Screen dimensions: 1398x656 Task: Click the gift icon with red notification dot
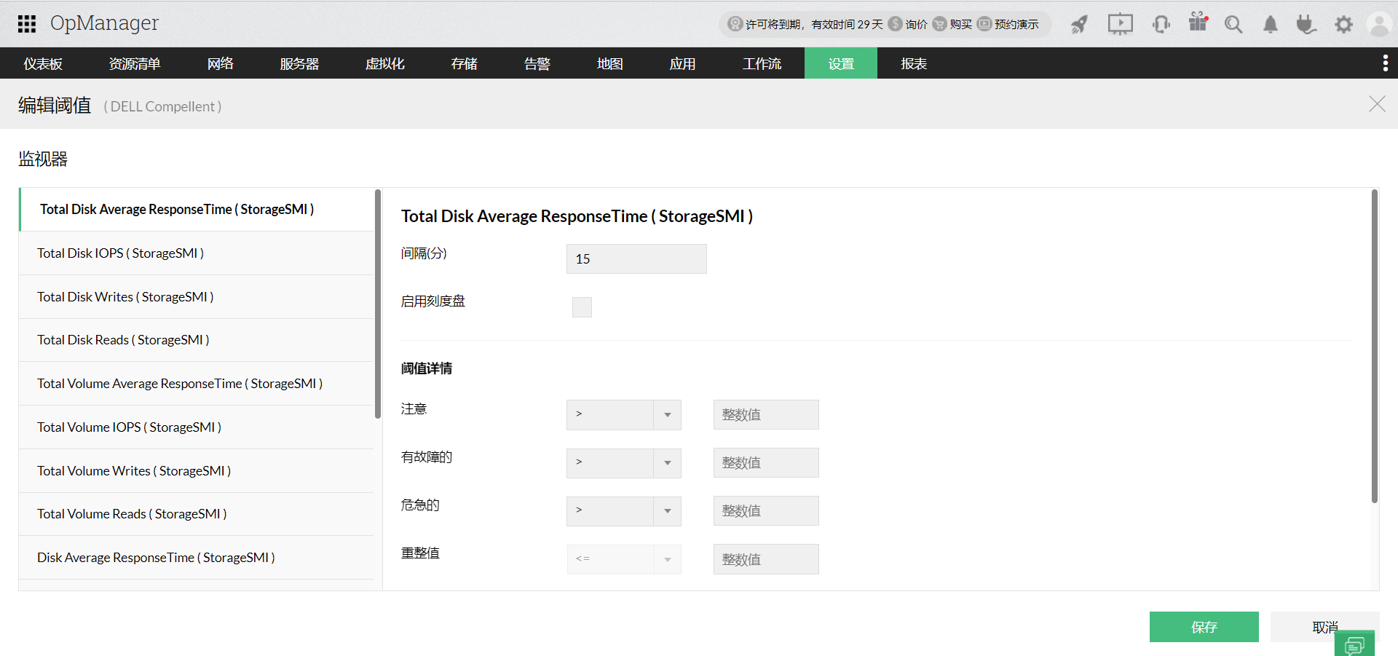(1198, 24)
